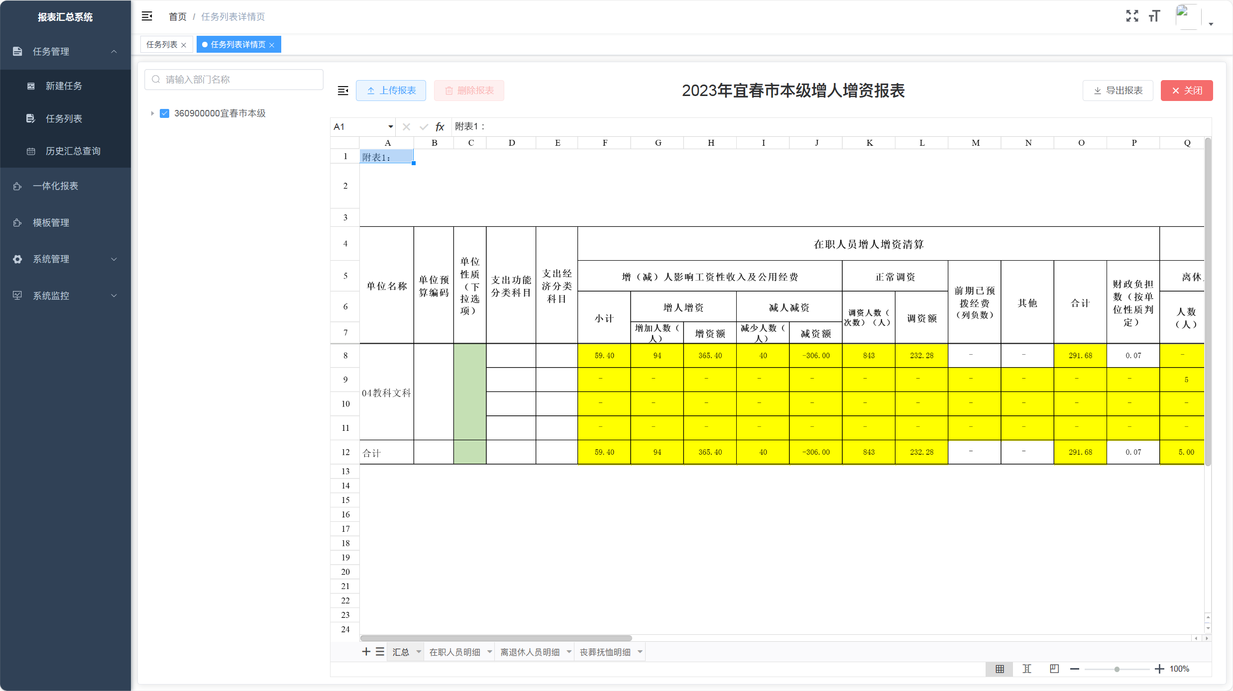
Task: Switch to the 任务列表 tab
Action: point(162,44)
